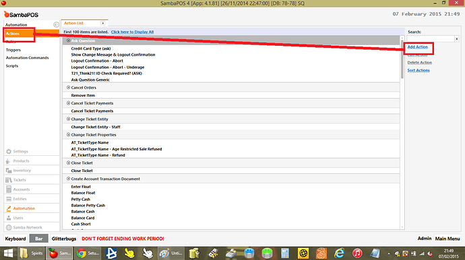
Task: Switch to the Chrome window in the taskbar
Action: [88, 253]
